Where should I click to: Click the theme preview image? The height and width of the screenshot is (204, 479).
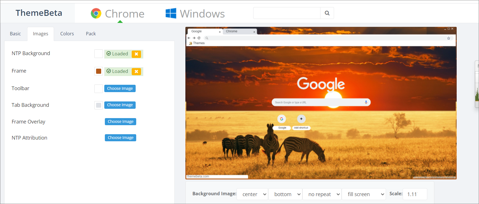pos(321,103)
